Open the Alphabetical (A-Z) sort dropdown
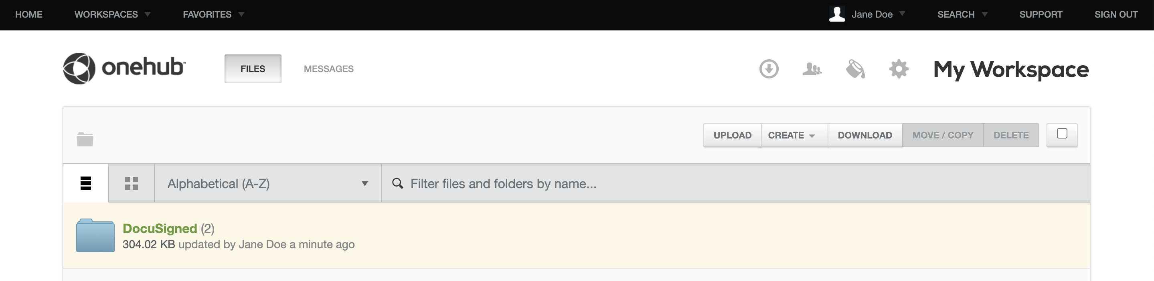Image resolution: width=1154 pixels, height=281 pixels. click(x=267, y=183)
